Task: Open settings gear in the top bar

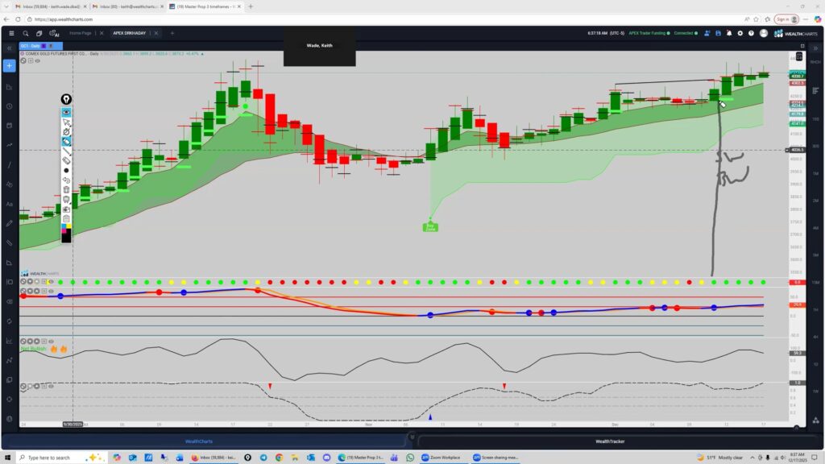Action: tap(740, 33)
